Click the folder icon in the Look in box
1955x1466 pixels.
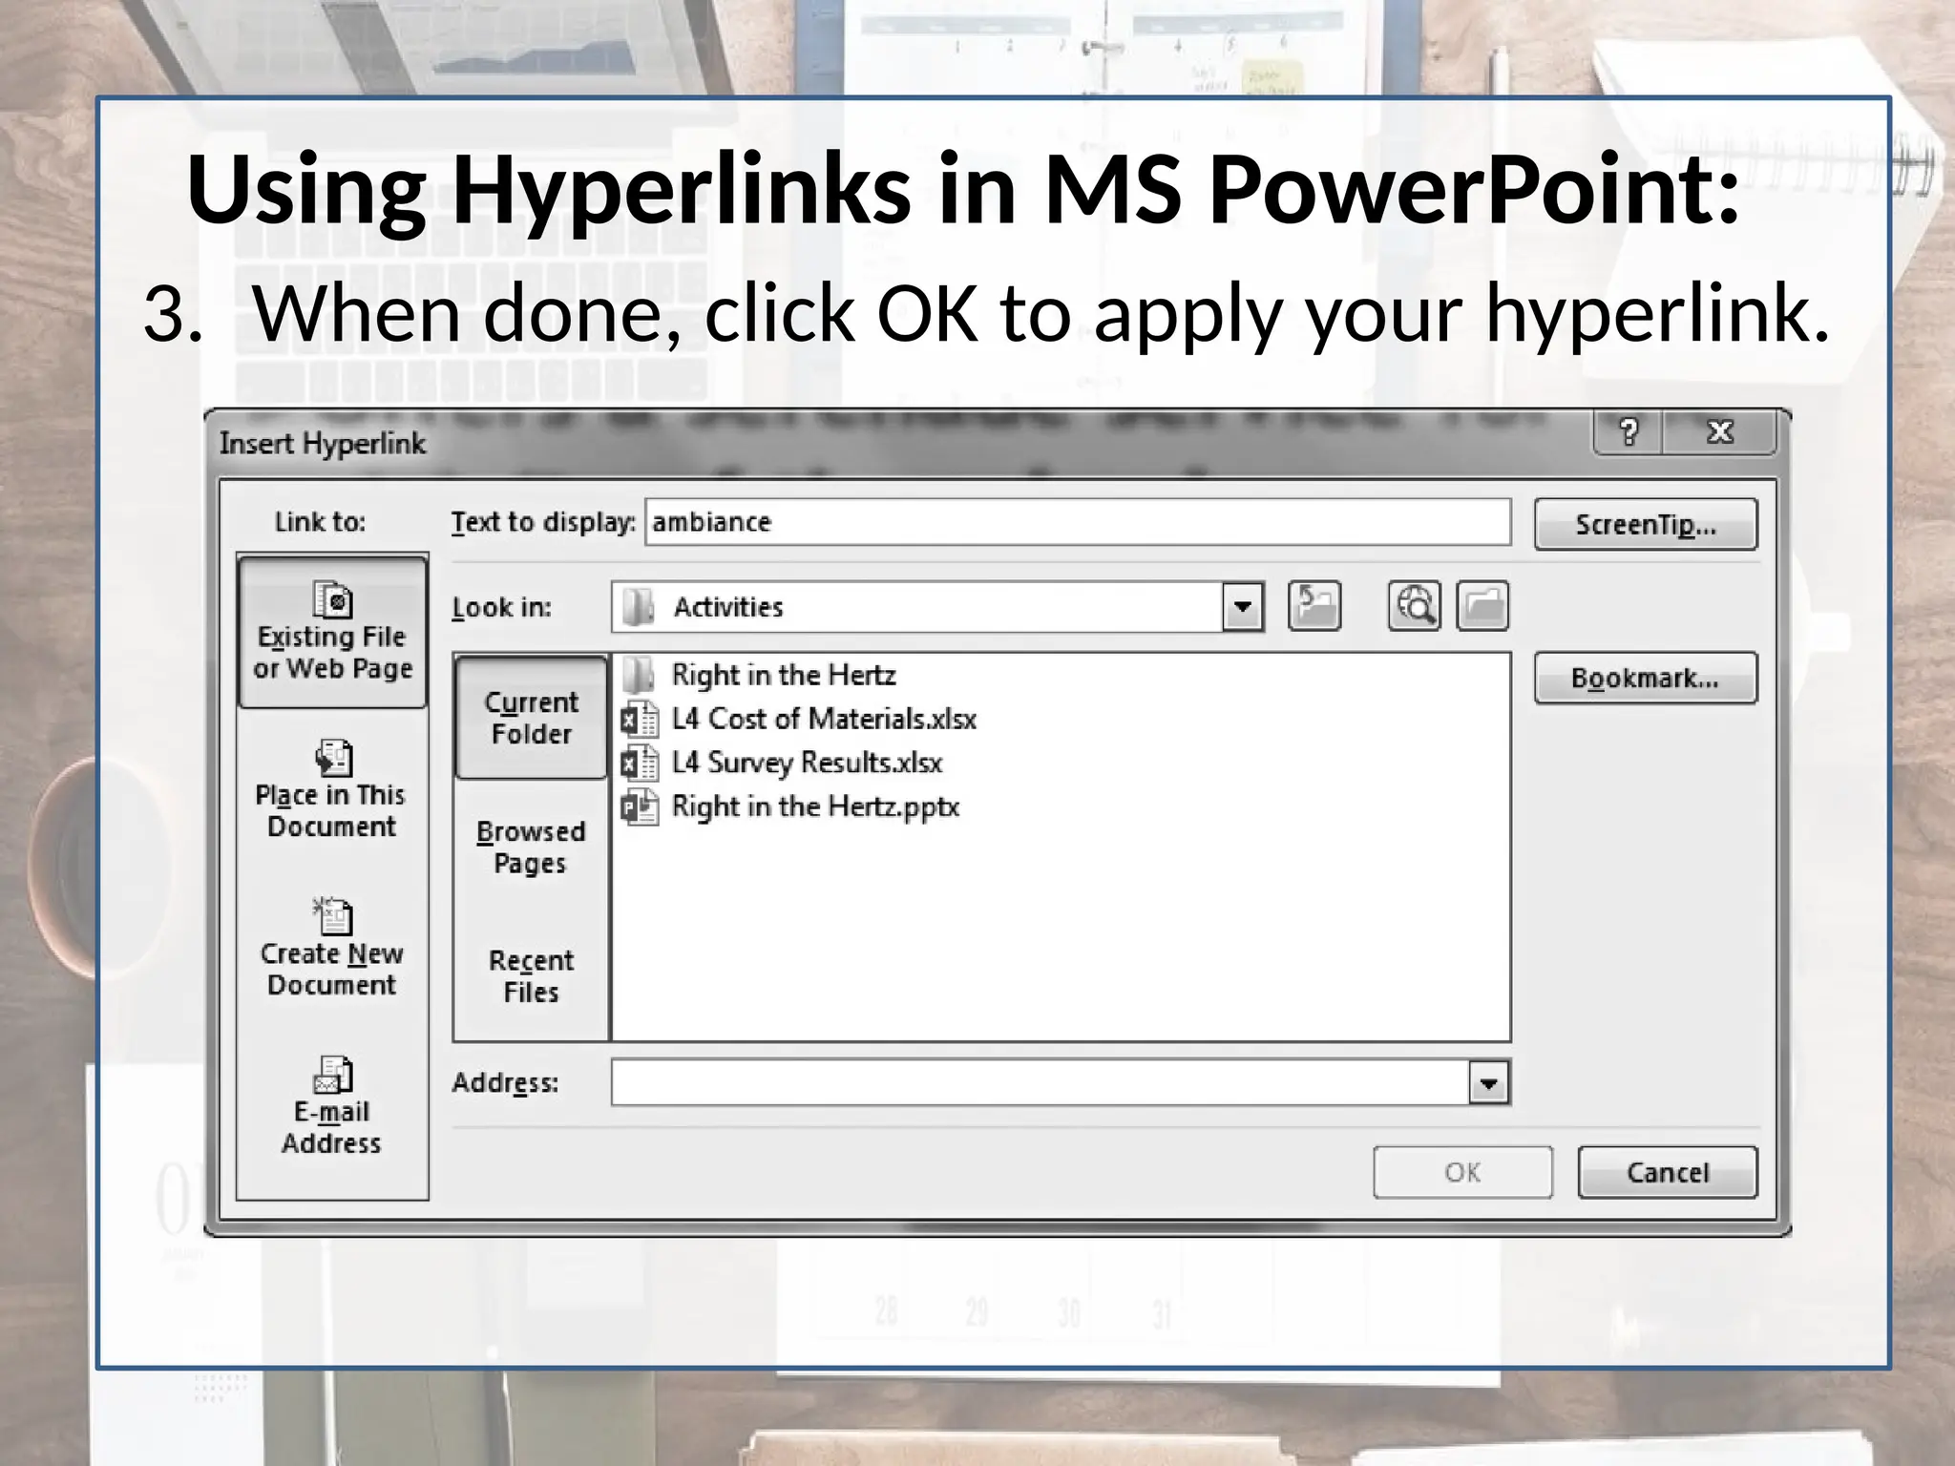[638, 607]
